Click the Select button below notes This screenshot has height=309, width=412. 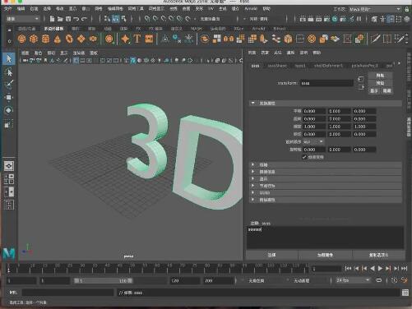(271, 255)
